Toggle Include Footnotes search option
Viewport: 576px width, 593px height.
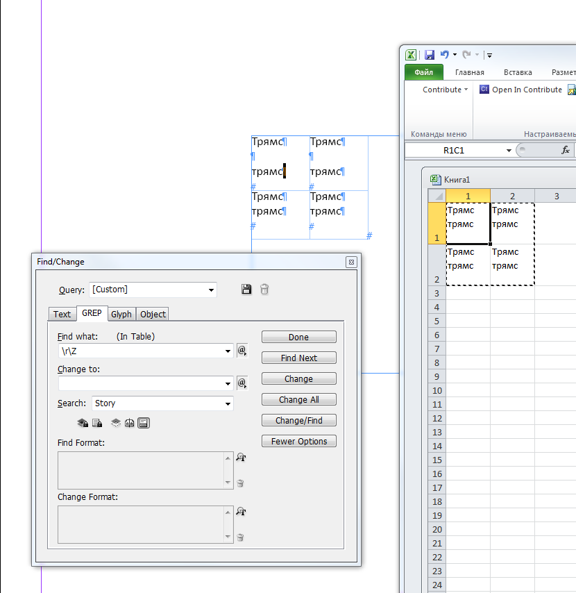pyautogui.click(x=143, y=423)
